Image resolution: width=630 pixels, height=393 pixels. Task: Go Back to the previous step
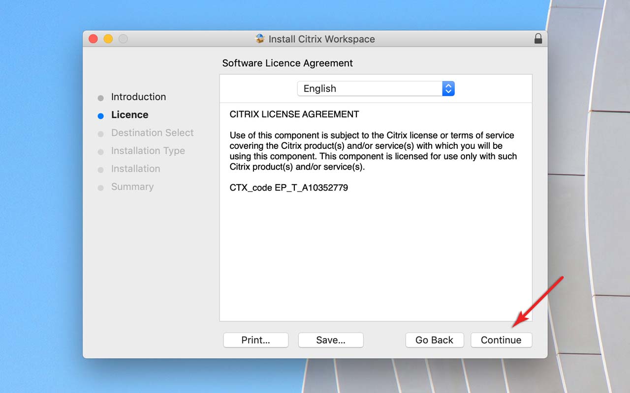(434, 340)
